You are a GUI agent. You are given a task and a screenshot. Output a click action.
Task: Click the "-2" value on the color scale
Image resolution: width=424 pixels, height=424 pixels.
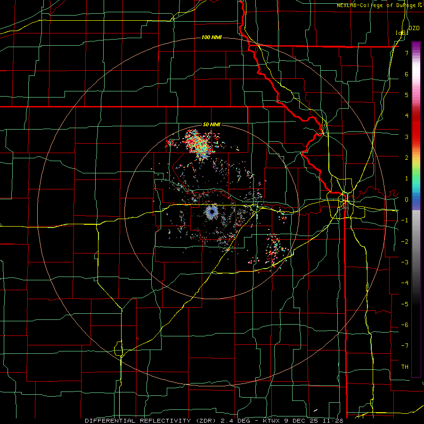(x=405, y=242)
